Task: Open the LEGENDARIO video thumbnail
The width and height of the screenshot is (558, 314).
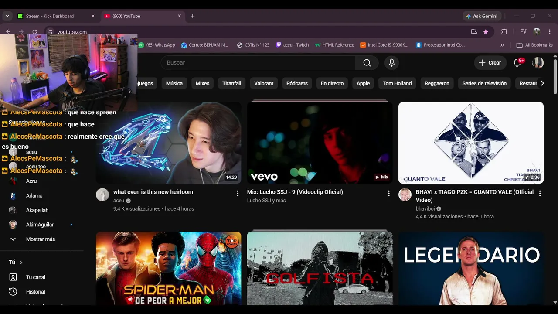Action: pos(471,268)
